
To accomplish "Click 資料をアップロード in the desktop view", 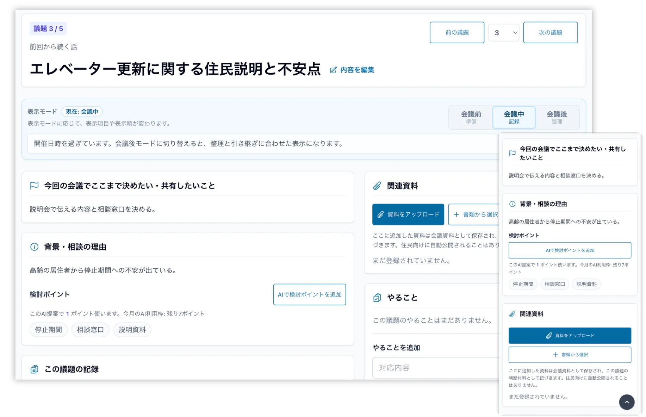I will [x=408, y=214].
